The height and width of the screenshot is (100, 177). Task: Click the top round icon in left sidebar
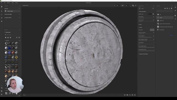(x=2, y=7)
